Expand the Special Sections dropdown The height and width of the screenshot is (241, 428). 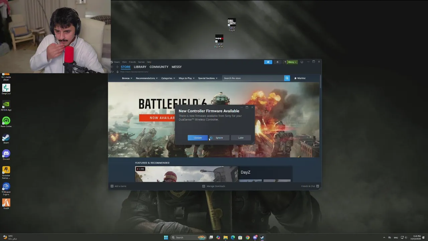pyautogui.click(x=208, y=78)
